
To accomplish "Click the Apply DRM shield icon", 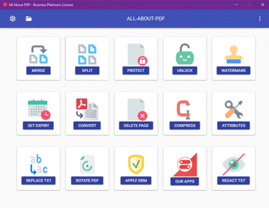I will (136, 164).
